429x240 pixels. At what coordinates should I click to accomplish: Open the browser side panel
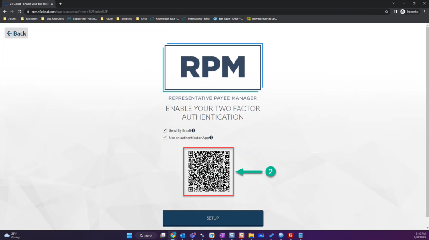[395, 12]
